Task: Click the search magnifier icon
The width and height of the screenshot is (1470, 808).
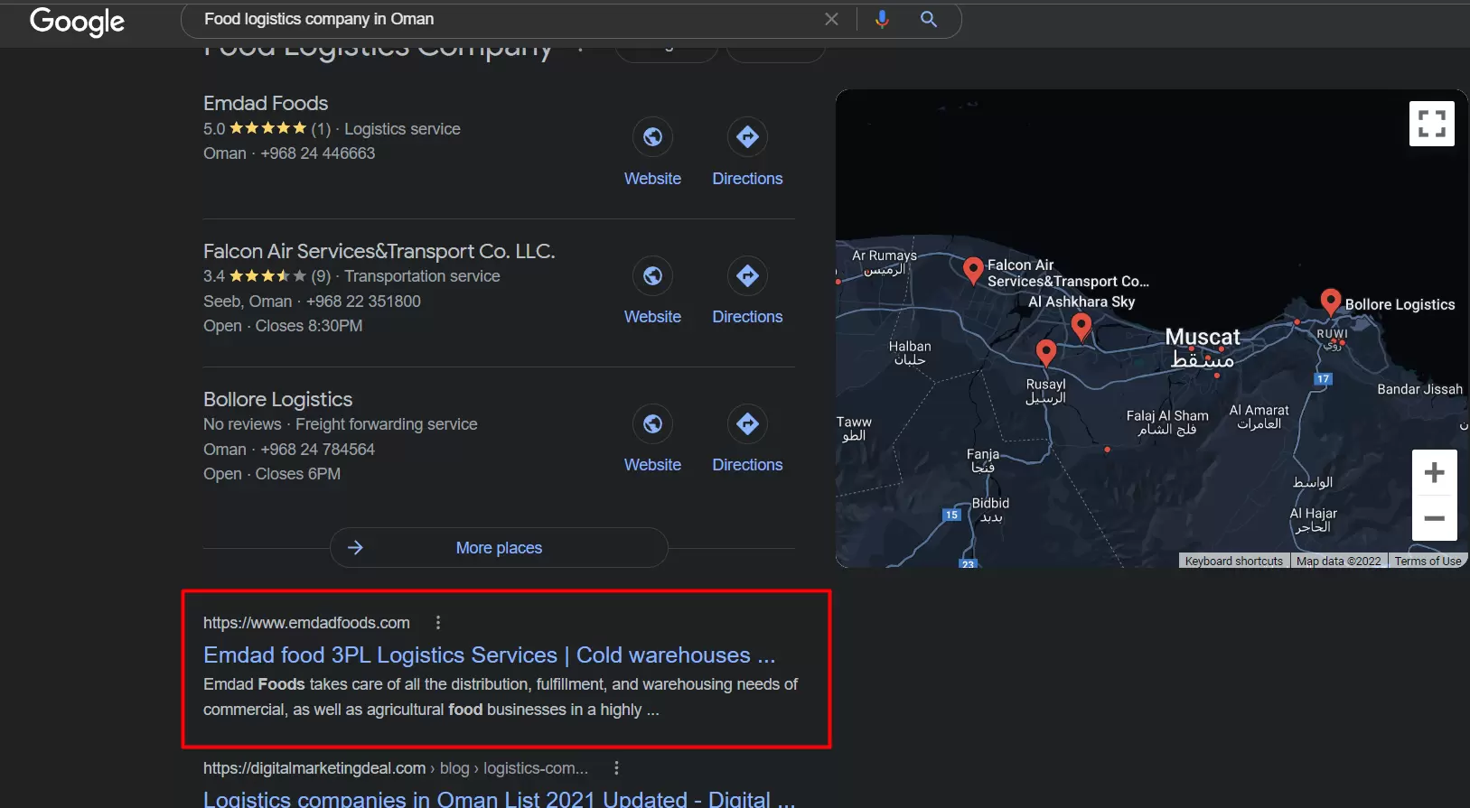Action: 928,19
